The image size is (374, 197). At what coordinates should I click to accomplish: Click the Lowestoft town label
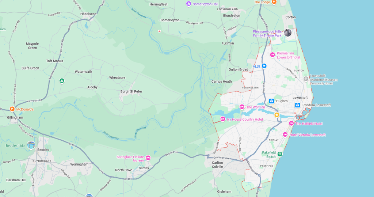300,98
